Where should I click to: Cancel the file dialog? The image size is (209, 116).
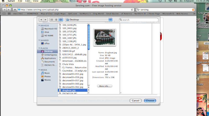(135, 101)
